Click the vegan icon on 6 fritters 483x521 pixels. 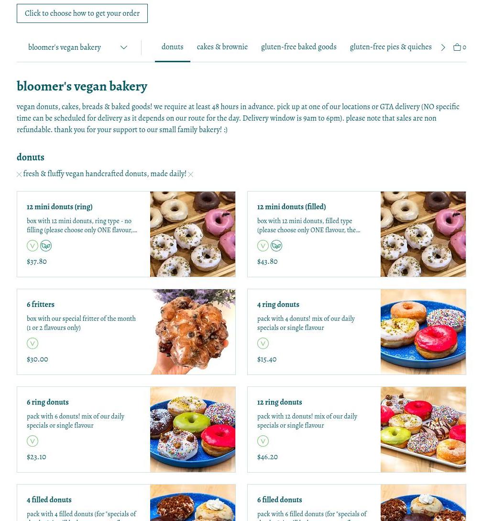point(33,343)
